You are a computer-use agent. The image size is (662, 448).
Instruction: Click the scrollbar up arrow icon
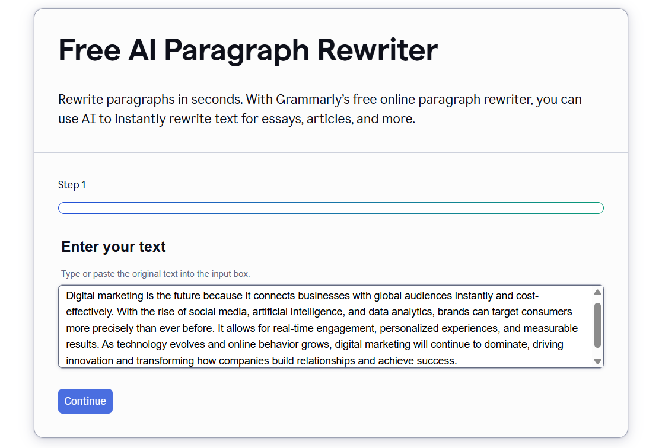[598, 292]
